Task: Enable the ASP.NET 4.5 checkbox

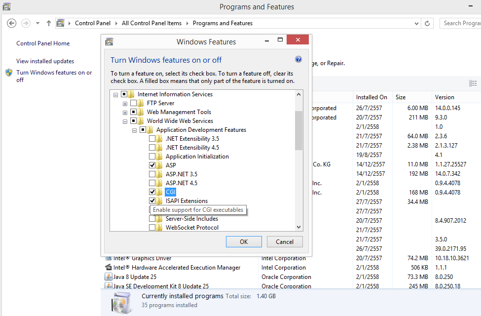Action: pyautogui.click(x=152, y=183)
